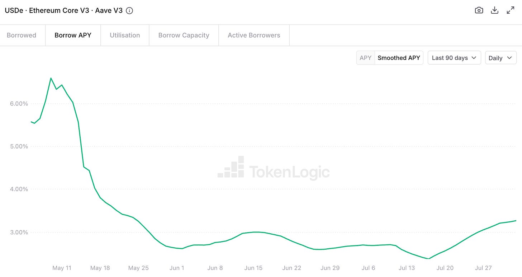Click the Jul 20 date label
This screenshot has width=522, height=277.
pos(445,268)
